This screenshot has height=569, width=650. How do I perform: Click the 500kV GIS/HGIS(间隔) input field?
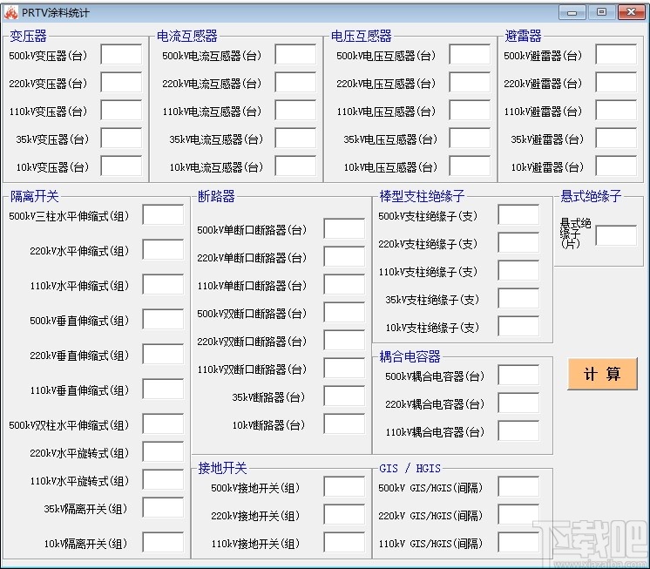coord(518,486)
